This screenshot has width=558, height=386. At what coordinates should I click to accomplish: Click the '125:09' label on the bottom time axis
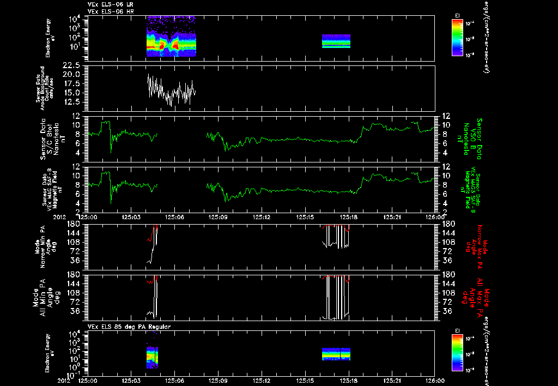coord(218,381)
